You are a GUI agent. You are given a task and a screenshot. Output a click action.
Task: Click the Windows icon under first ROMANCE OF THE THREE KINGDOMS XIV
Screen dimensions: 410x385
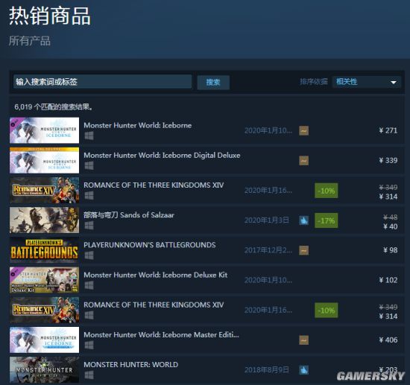pyautogui.click(x=89, y=196)
